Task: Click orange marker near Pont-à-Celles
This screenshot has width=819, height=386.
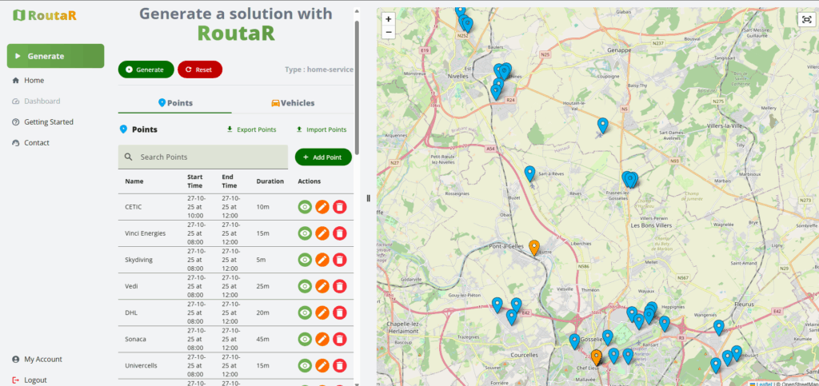Action: tap(534, 247)
